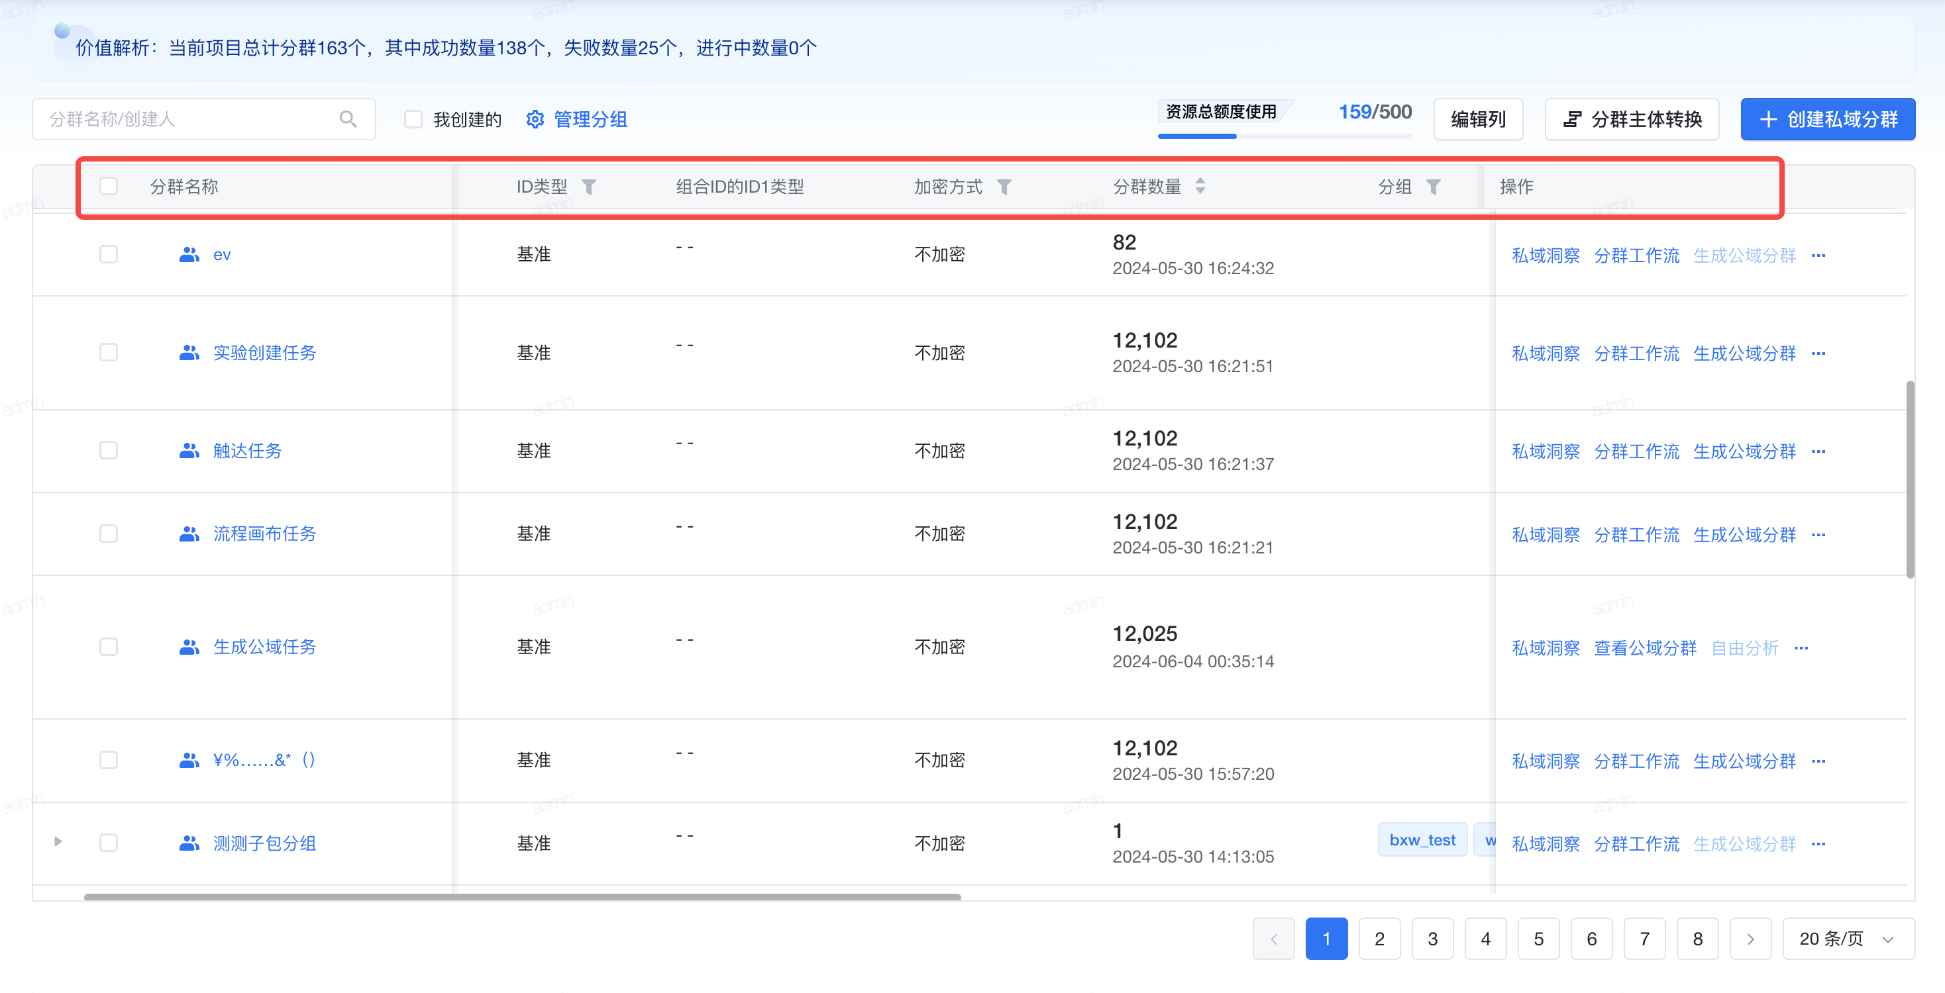Click the group icon beside 生成公域任务
The height and width of the screenshot is (993, 1945).
tap(189, 647)
